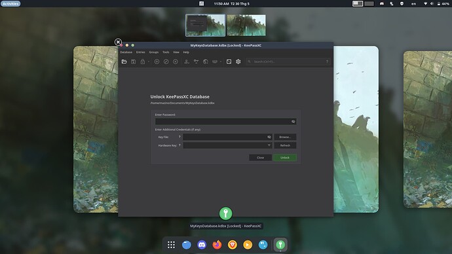Launch Firefox from the dock
Viewport: 452px width, 254px height.
(x=217, y=245)
